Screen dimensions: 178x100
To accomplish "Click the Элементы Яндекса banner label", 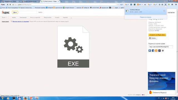I will (x=159, y=92).
